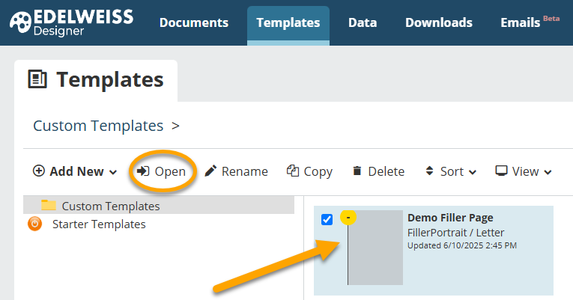The width and height of the screenshot is (573, 300).
Task: Go to the Downloads tab
Action: (x=438, y=22)
